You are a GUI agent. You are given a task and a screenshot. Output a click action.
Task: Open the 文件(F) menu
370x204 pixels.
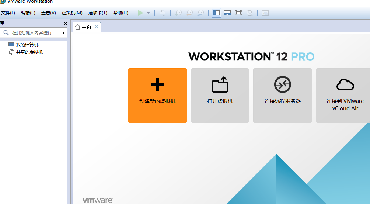tap(8, 13)
